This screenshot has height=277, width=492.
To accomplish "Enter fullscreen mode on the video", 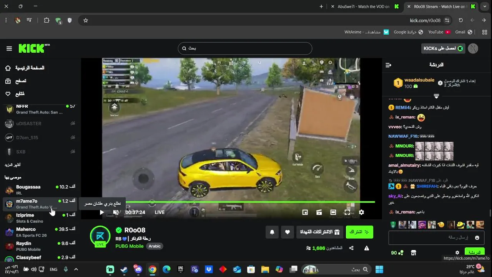I will click(347, 212).
